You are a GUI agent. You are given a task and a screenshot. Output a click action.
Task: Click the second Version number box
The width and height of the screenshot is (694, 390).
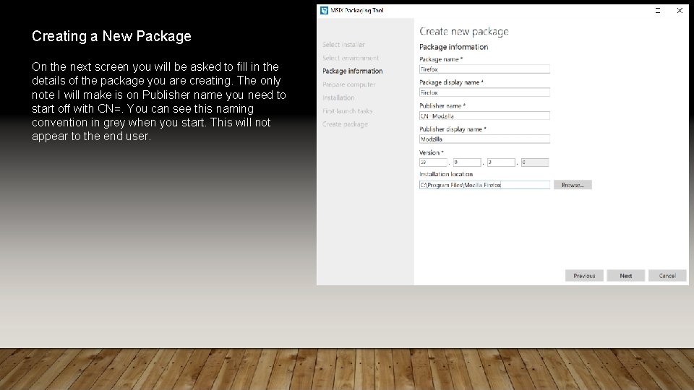click(x=467, y=162)
